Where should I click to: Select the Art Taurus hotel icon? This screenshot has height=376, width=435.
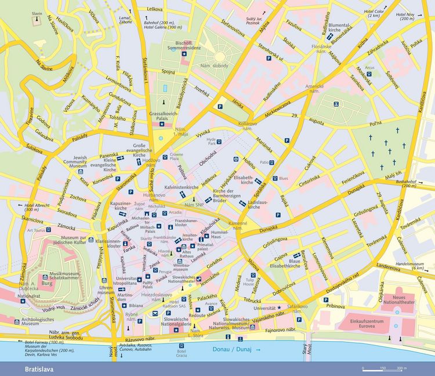click(49, 230)
